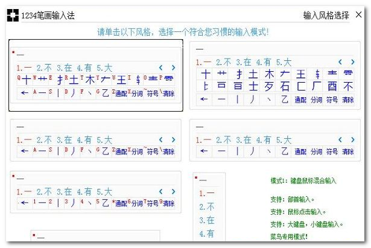Click the 酉 radical in the grid style
Viewport: 371px width, 248px height.
tap(332, 86)
